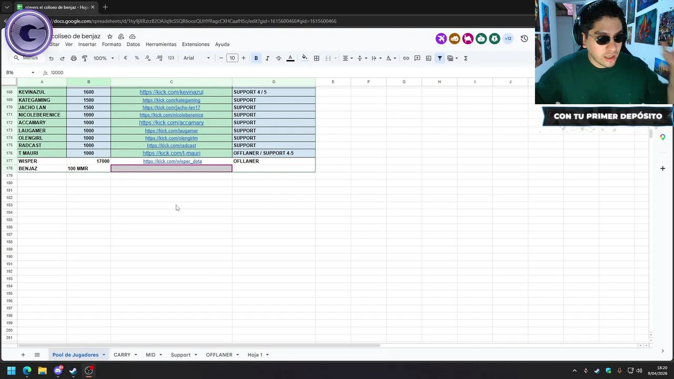The height and width of the screenshot is (379, 674).
Task: Open OBS Studio from taskbar
Action: coord(89,371)
